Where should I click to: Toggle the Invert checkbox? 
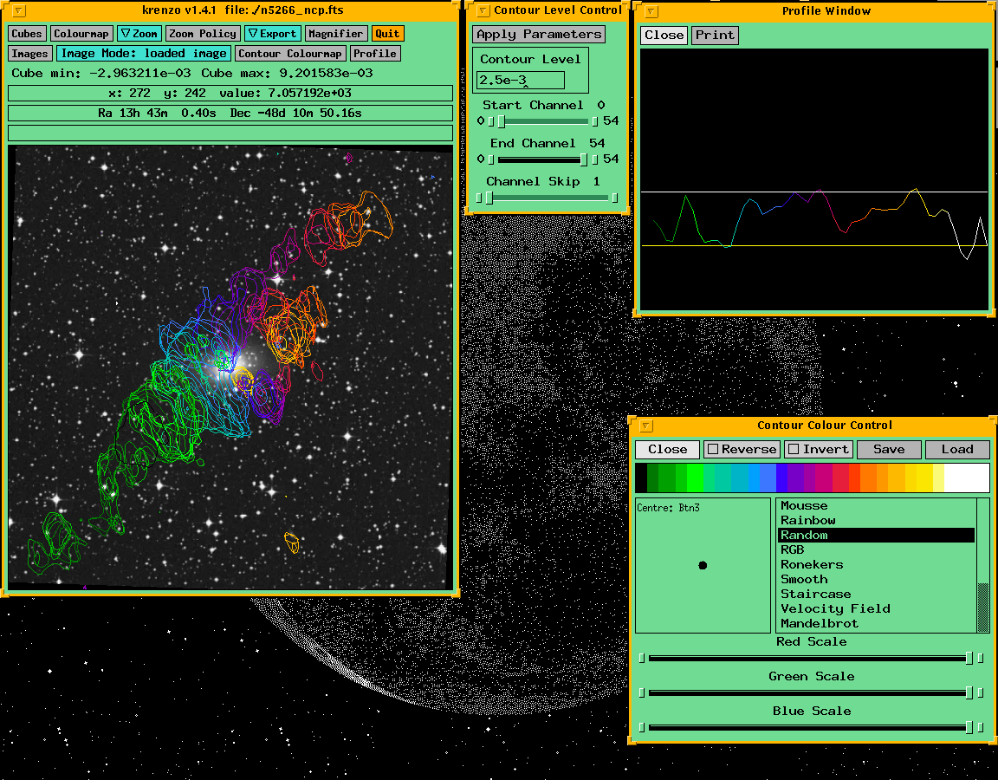794,449
